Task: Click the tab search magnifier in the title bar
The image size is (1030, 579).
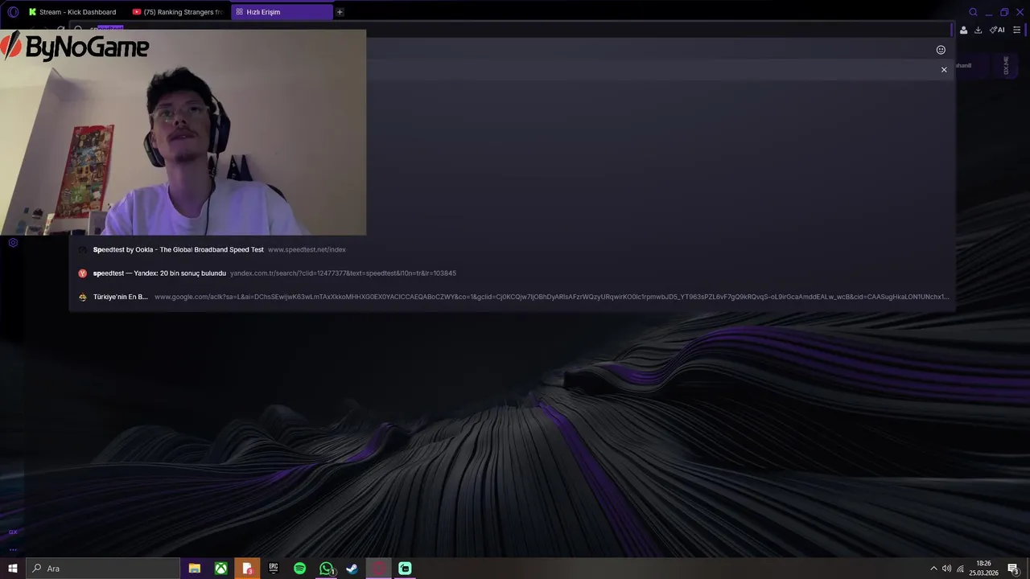Action: [973, 12]
